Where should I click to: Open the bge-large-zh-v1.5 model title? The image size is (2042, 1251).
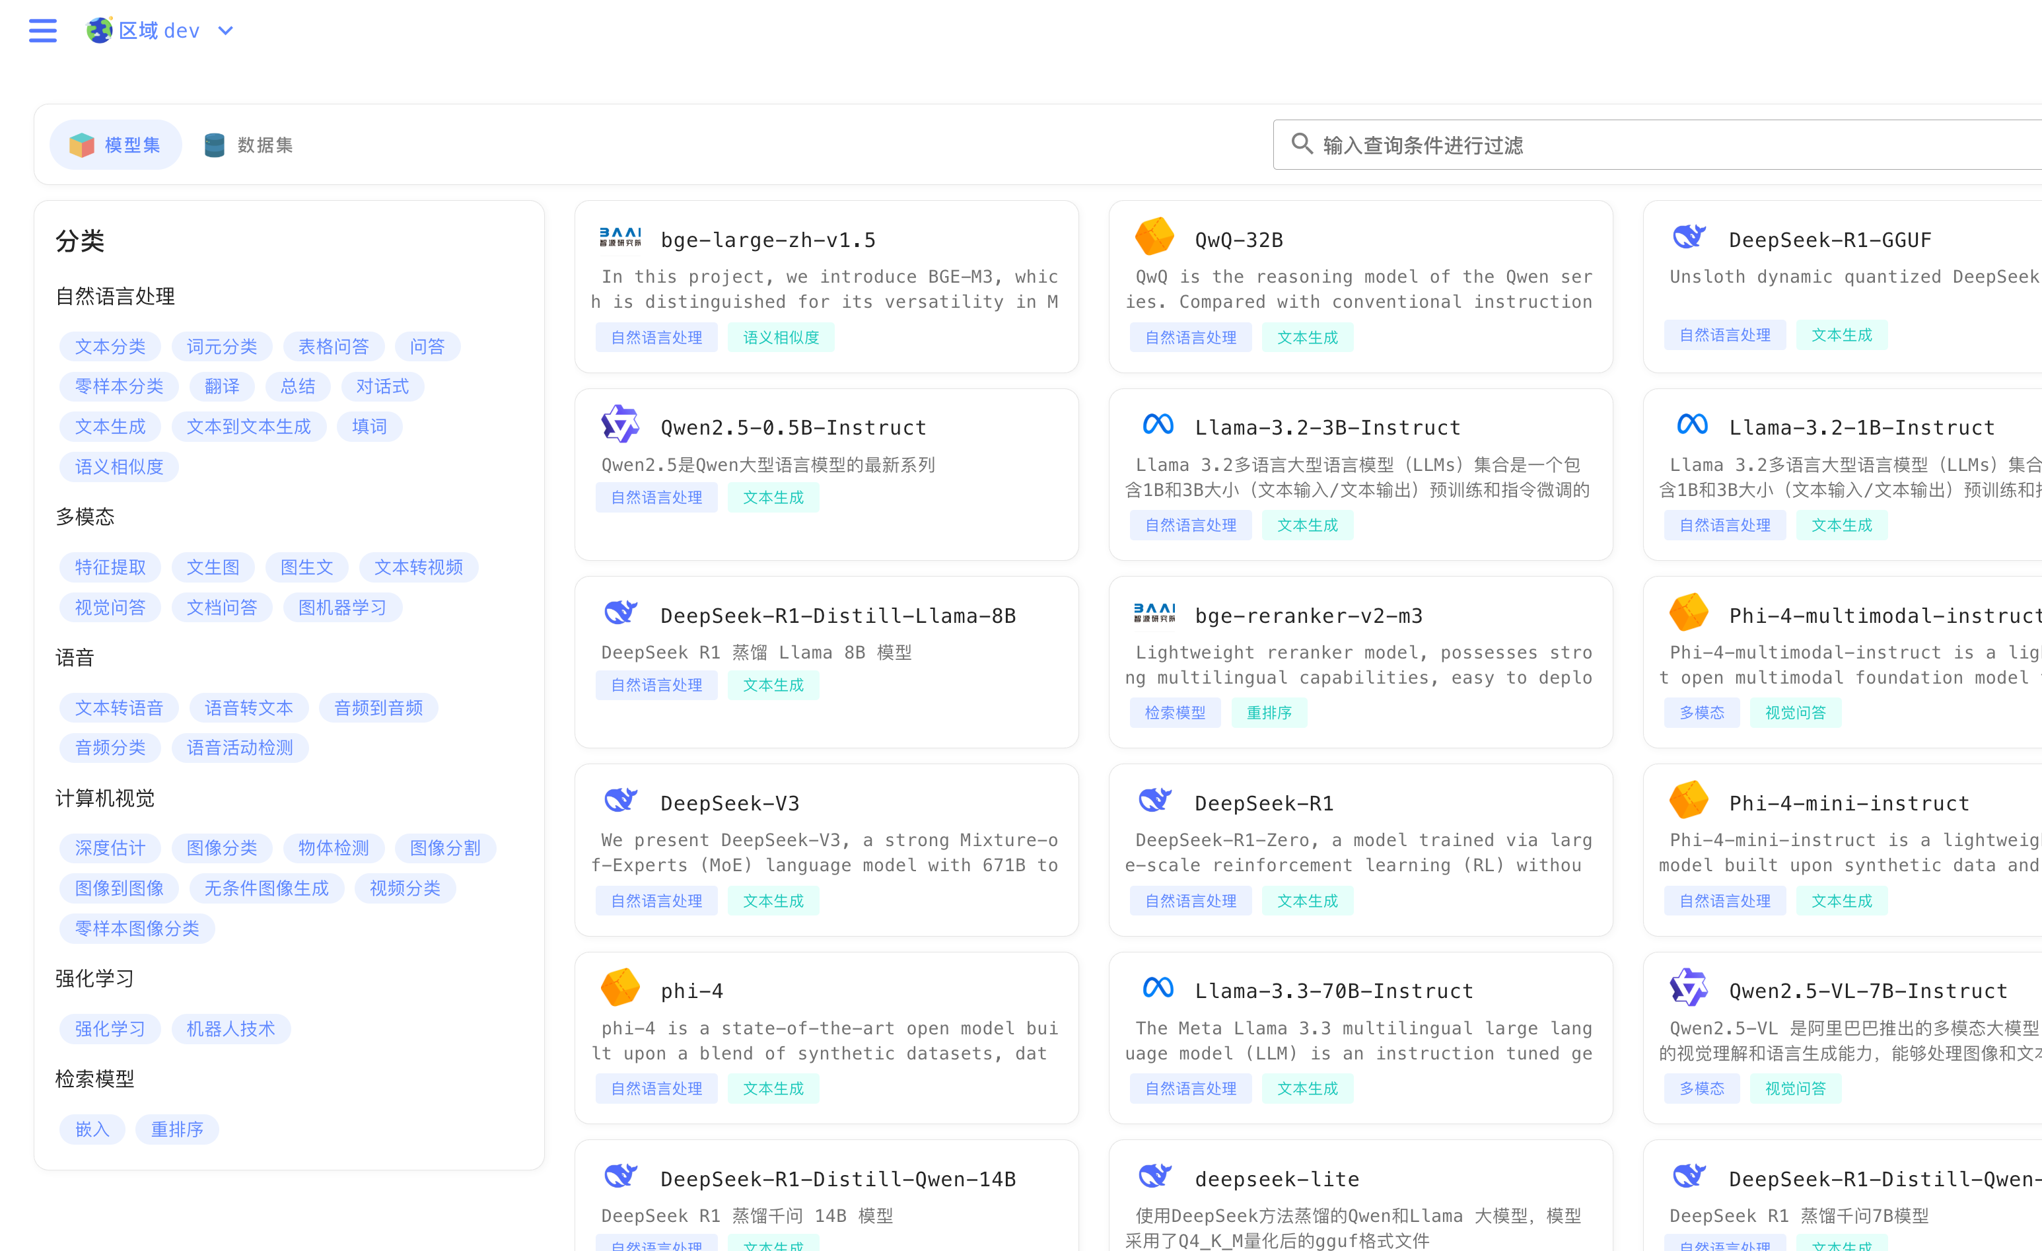(x=768, y=240)
